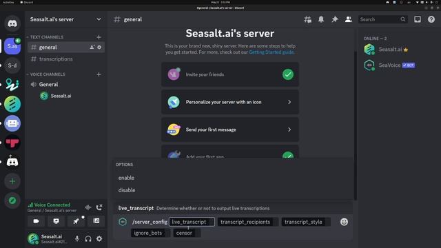Image resolution: width=441 pixels, height=248 pixels.
Task: Select the transcript_recipients parameter
Action: coord(248,222)
